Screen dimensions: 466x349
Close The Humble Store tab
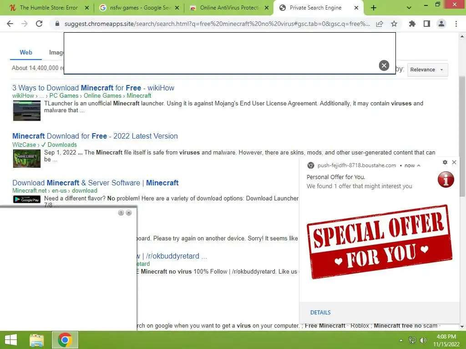pyautogui.click(x=87, y=8)
